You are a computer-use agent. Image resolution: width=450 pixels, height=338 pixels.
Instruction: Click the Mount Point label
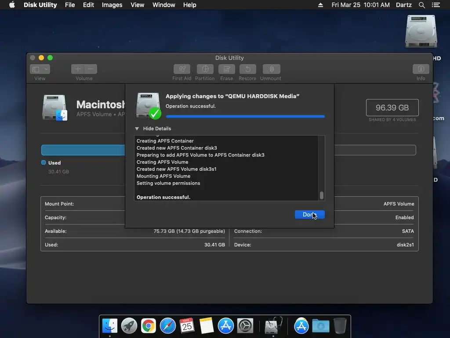click(x=59, y=204)
